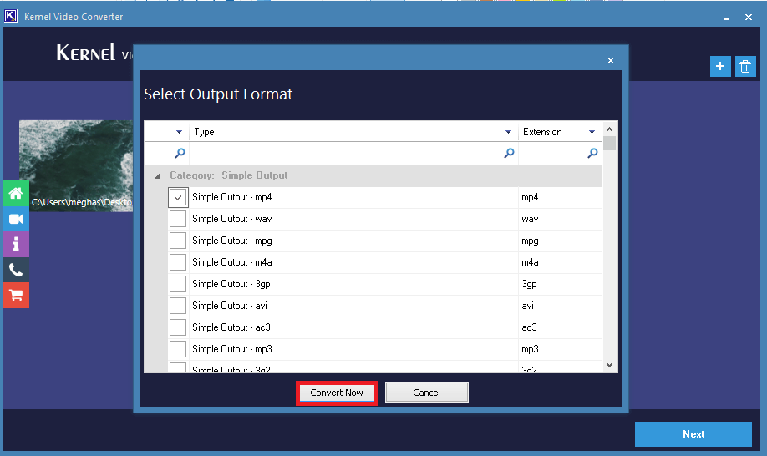767x456 pixels.
Task: Click the '3gp' extension cell
Action: click(560, 284)
